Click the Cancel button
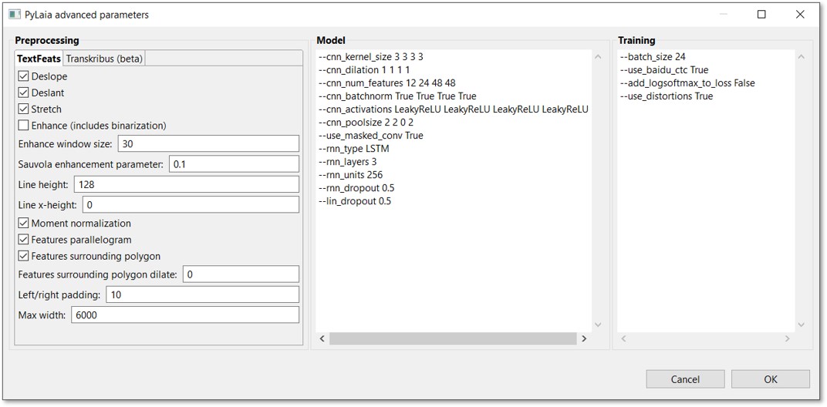 pyautogui.click(x=685, y=379)
